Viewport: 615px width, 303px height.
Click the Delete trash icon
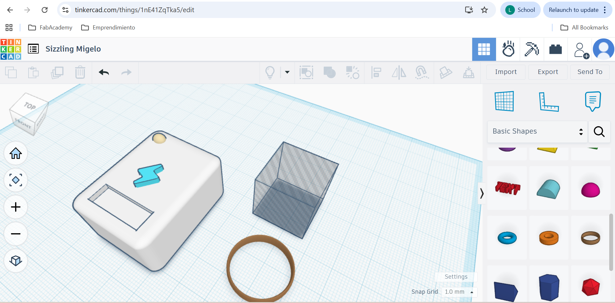[80, 72]
